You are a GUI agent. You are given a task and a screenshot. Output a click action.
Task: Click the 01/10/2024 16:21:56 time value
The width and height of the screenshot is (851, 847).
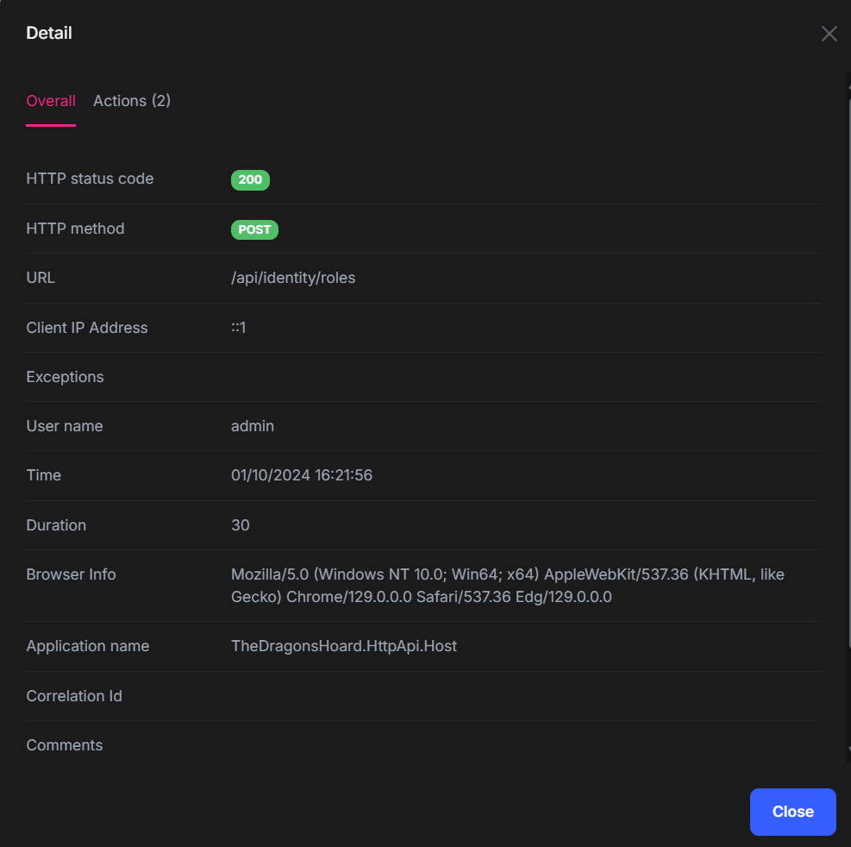point(302,475)
